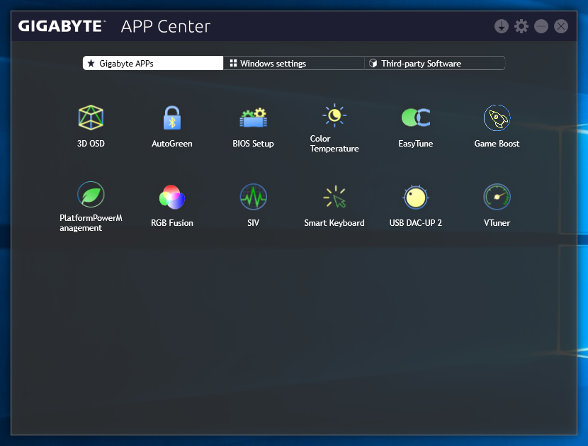
Task: Open Color Temperature sun-moon icon
Action: click(x=334, y=115)
